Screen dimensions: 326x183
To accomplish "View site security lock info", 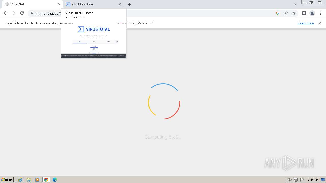I will point(32,13).
